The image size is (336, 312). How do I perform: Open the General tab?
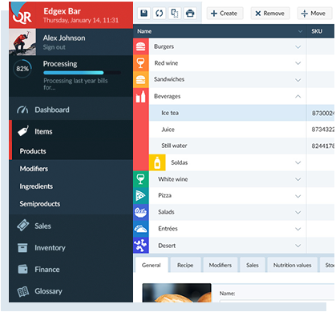click(152, 265)
